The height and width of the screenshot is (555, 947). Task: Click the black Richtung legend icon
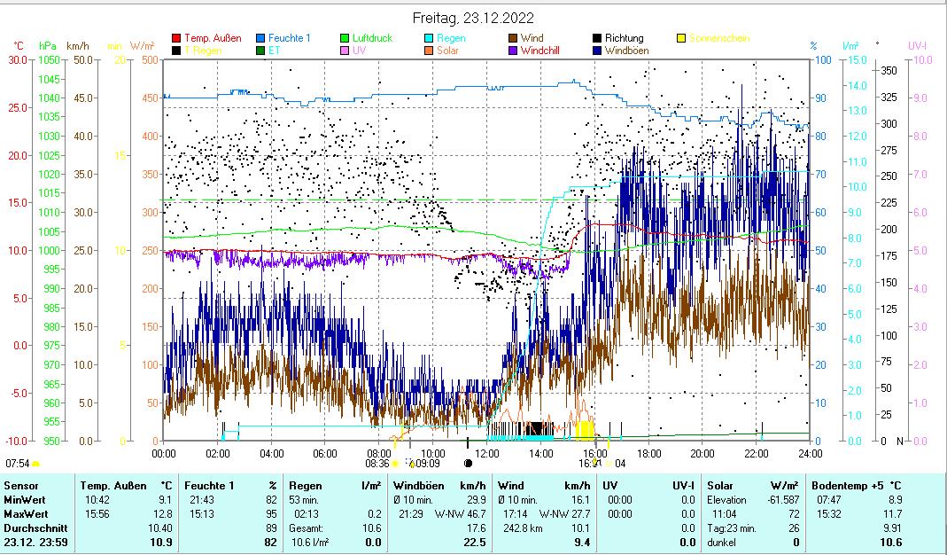click(597, 39)
